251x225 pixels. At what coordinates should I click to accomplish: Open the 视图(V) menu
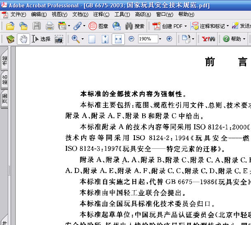[x=59, y=14]
